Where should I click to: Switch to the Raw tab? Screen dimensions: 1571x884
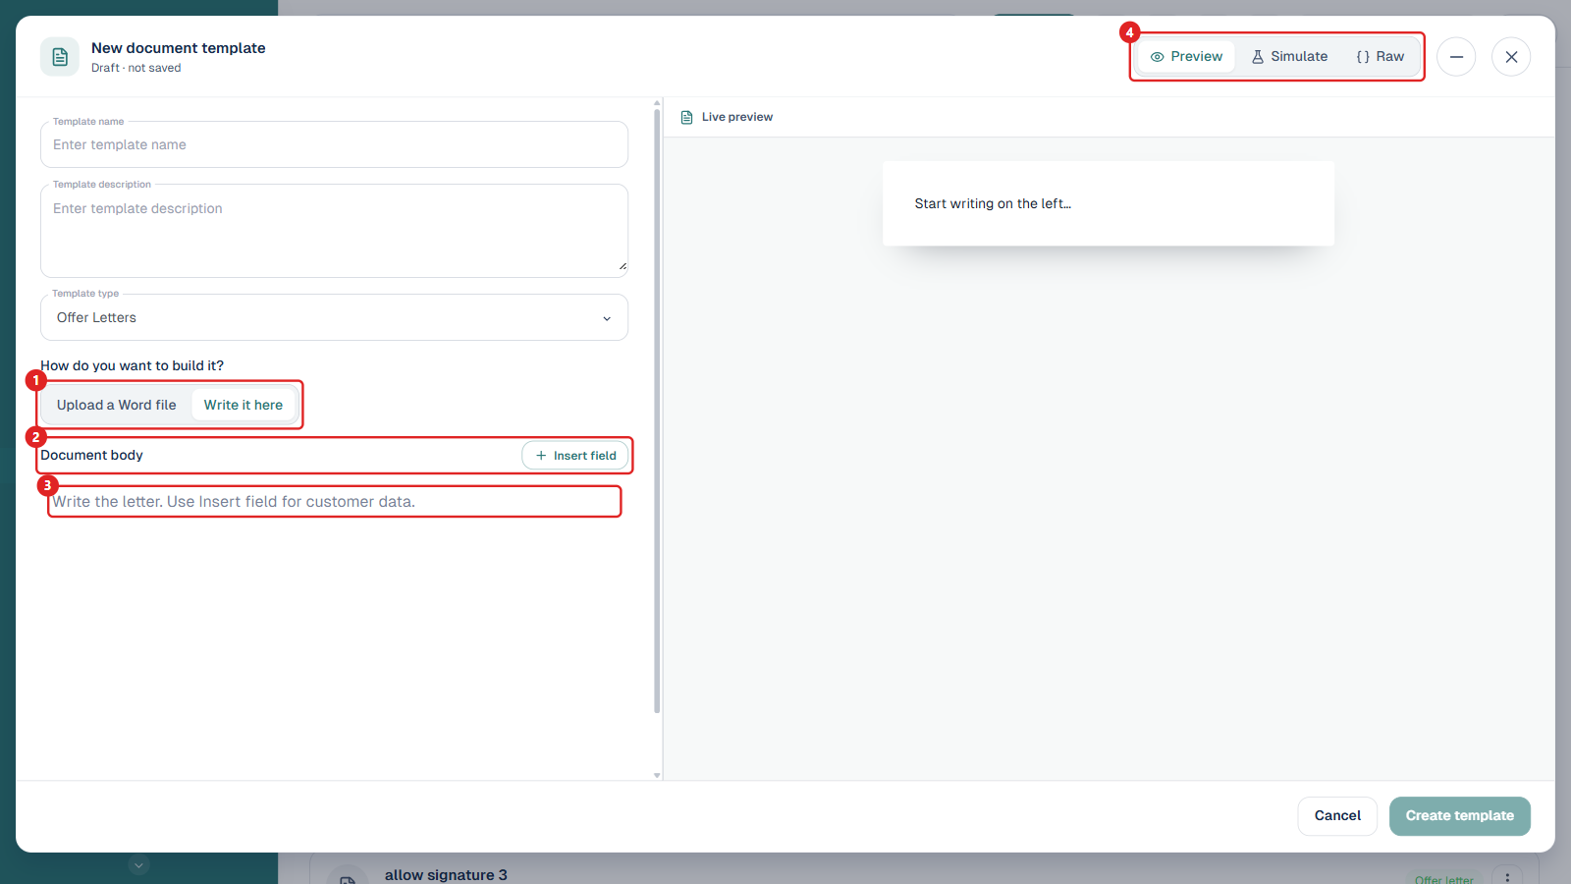[x=1380, y=57]
